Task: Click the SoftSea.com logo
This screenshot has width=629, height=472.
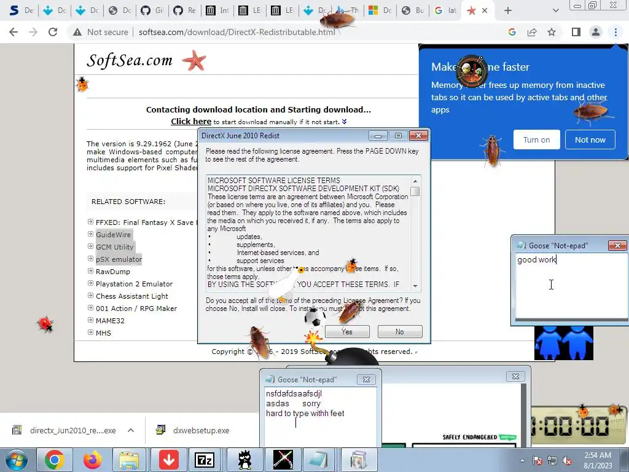Action: pos(130,61)
